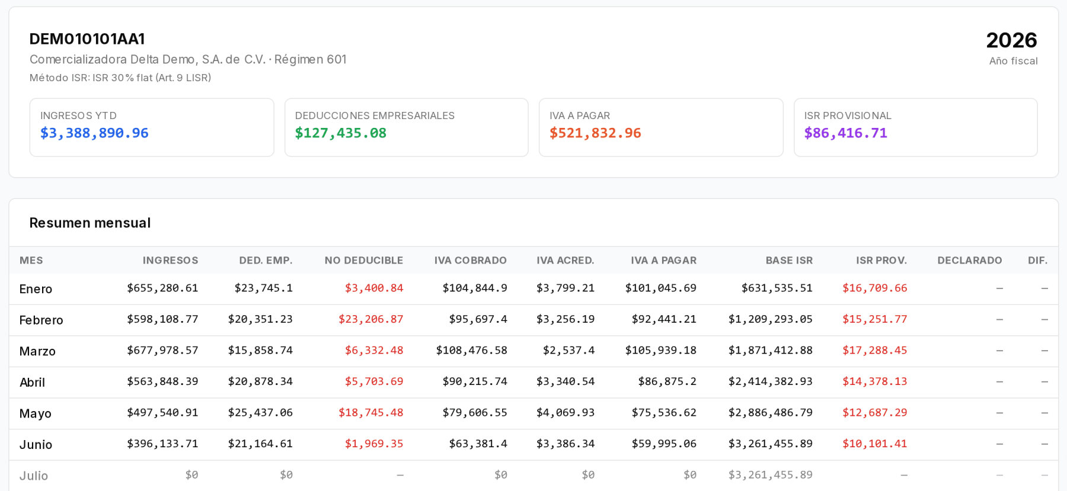This screenshot has height=491, width=1067.
Task: Click Ingresos YTD amount $3,388,890.96
Action: point(94,133)
